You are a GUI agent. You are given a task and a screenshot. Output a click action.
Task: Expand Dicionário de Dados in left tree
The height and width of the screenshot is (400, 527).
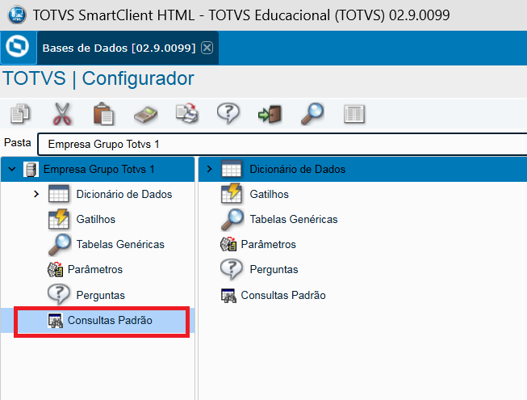tap(36, 194)
